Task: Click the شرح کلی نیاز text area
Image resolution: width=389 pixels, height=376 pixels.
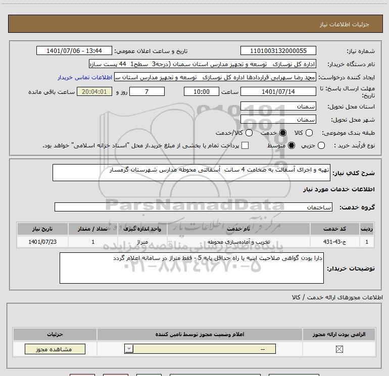Action: (191, 173)
